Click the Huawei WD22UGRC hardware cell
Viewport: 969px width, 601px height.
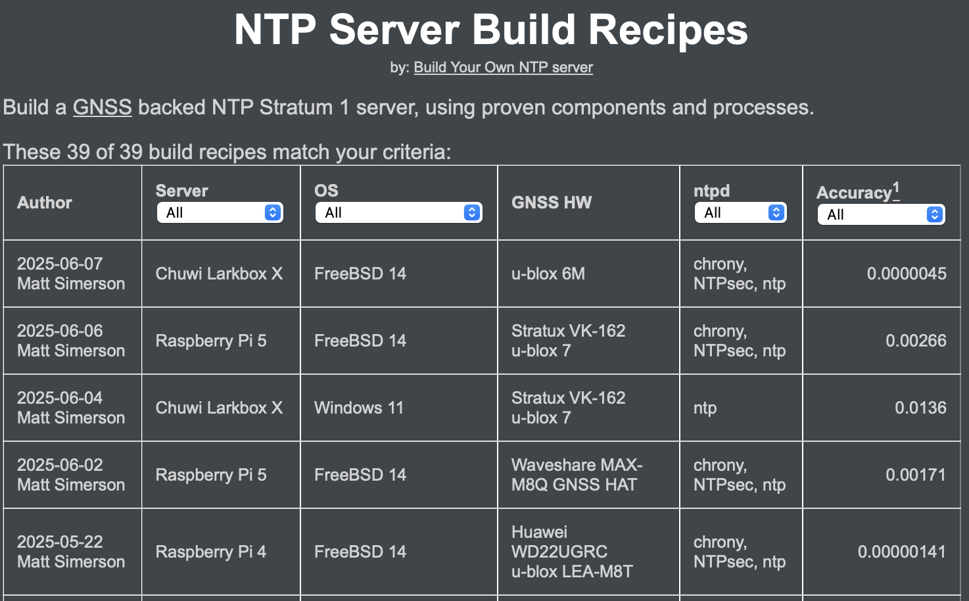point(572,552)
